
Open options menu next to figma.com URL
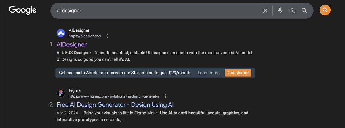click(165, 96)
